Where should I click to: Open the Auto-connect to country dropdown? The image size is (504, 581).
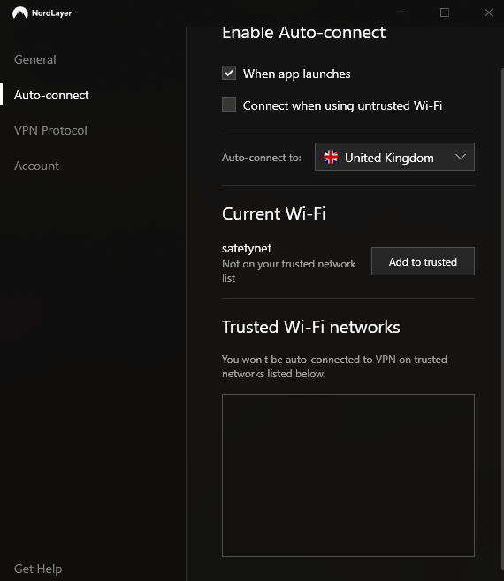pyautogui.click(x=394, y=157)
